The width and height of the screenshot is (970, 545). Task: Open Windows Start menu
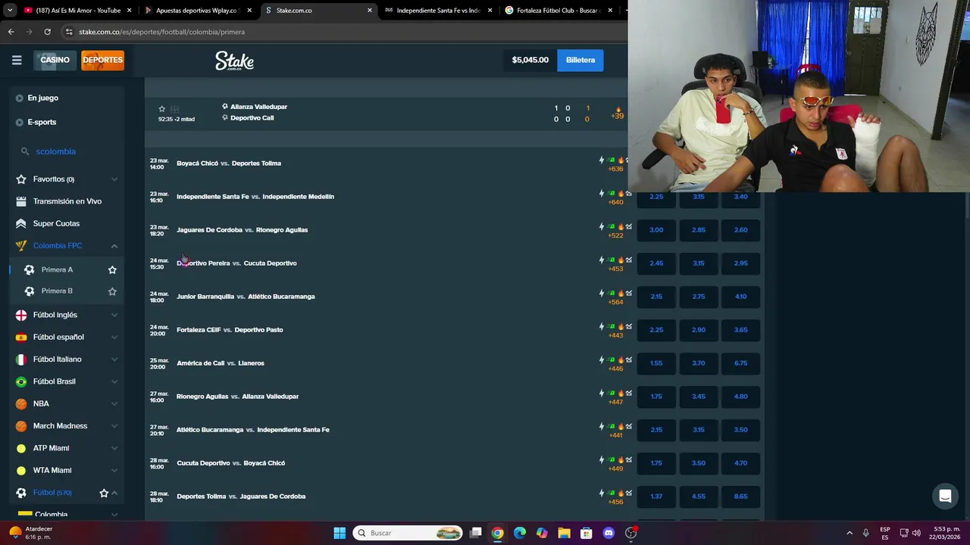point(339,533)
